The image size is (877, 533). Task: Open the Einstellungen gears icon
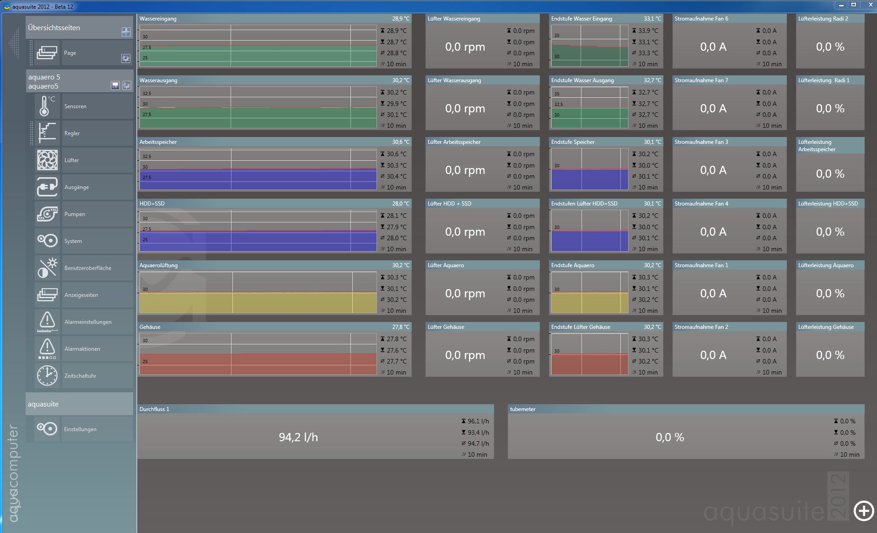point(47,429)
